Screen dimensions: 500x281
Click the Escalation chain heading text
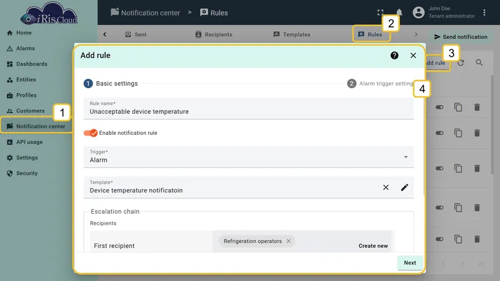(115, 212)
